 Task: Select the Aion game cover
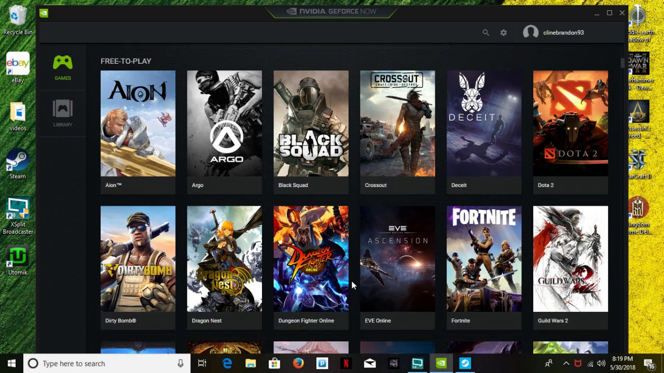click(x=138, y=124)
